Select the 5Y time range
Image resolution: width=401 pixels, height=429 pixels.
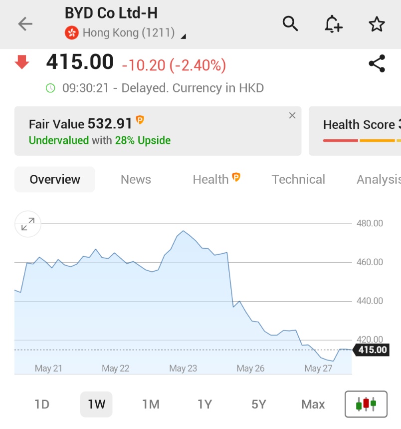(x=259, y=404)
